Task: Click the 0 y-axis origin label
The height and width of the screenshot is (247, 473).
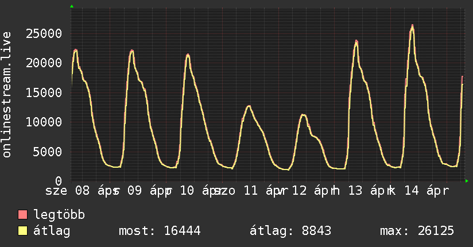Action: pos(59,181)
